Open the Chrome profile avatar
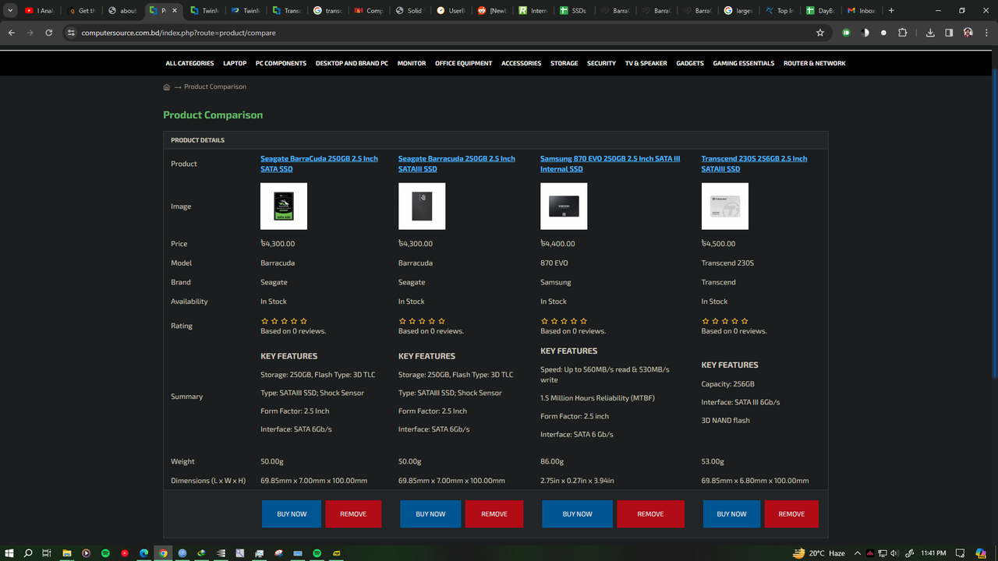 pyautogui.click(x=968, y=33)
